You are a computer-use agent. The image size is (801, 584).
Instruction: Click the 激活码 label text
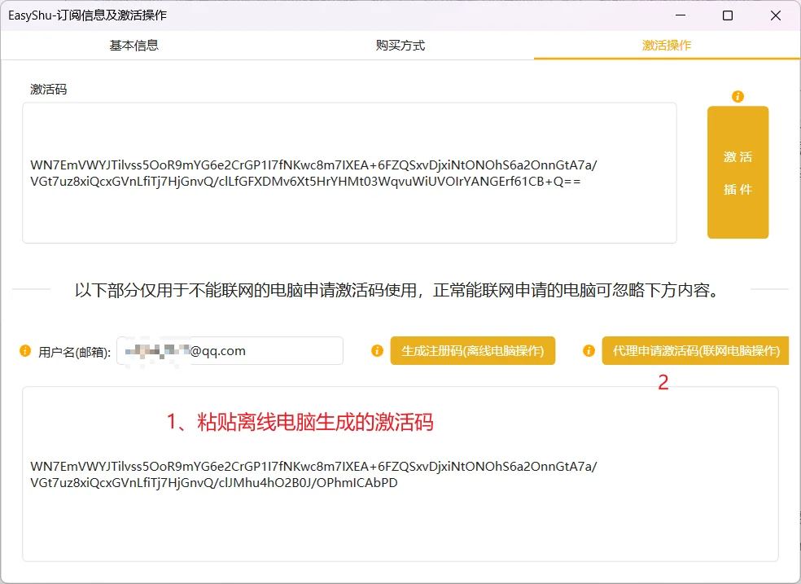click(x=49, y=90)
